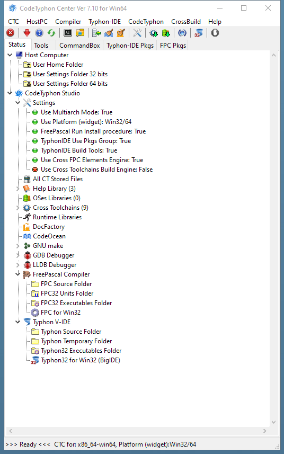284x454 pixels.
Task: Expand the Help Library (3) node
Action: click(x=17, y=189)
